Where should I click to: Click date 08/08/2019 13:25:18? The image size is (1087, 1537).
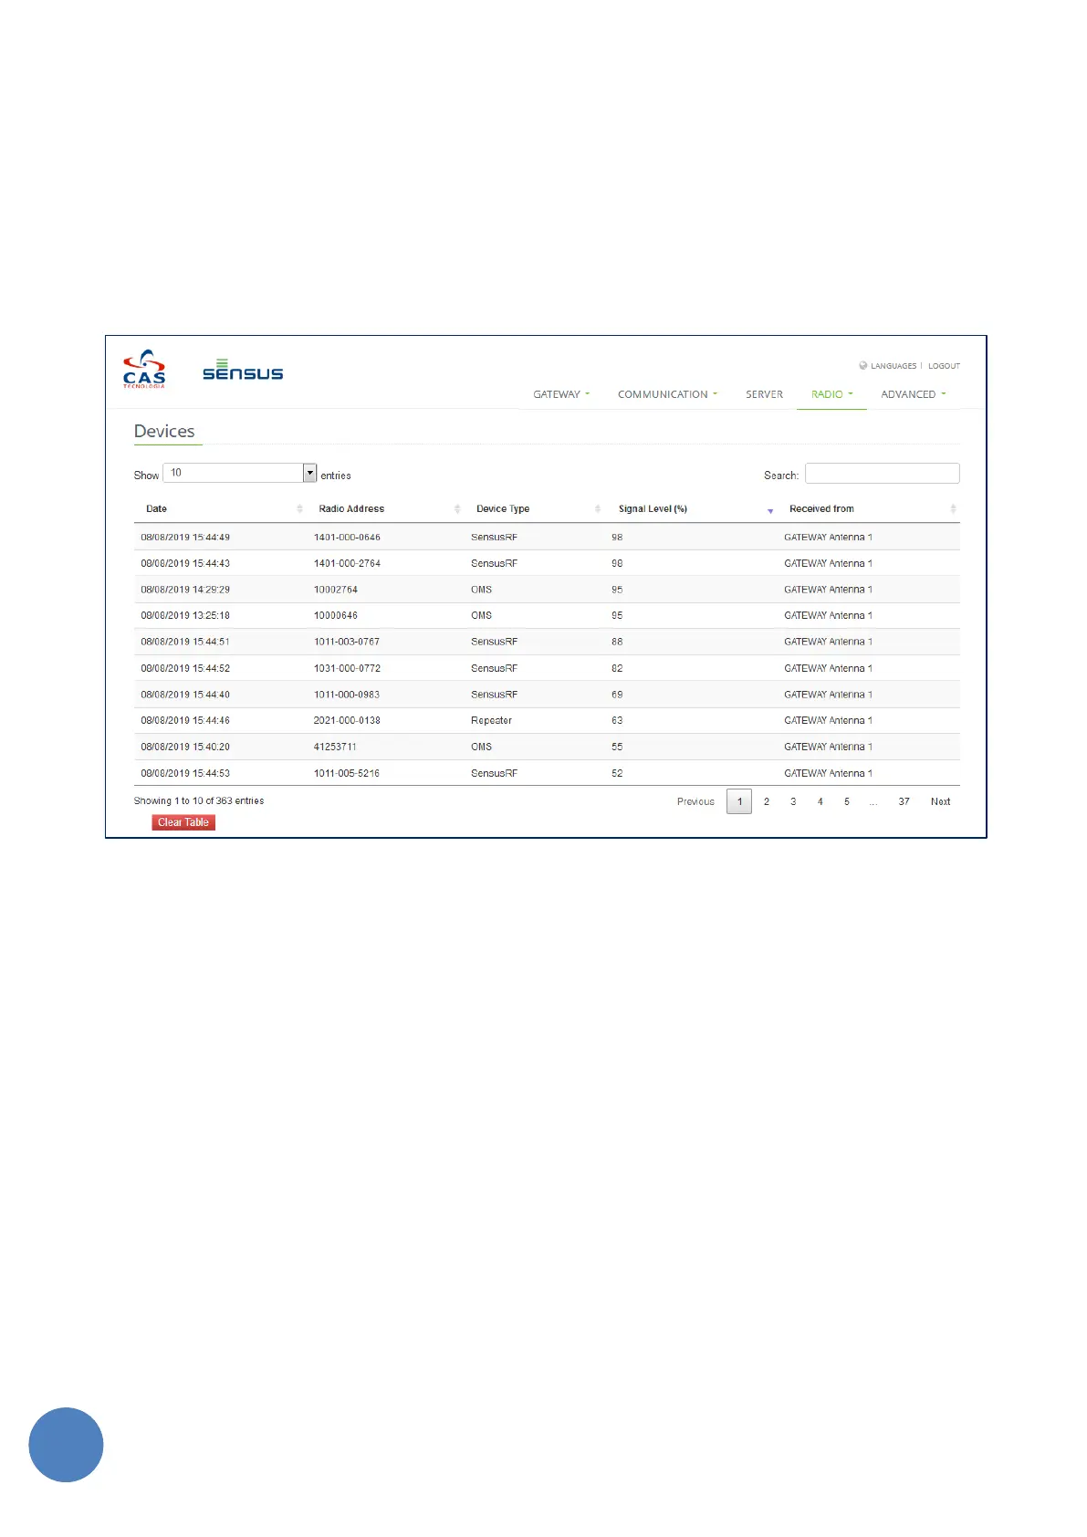(x=185, y=615)
